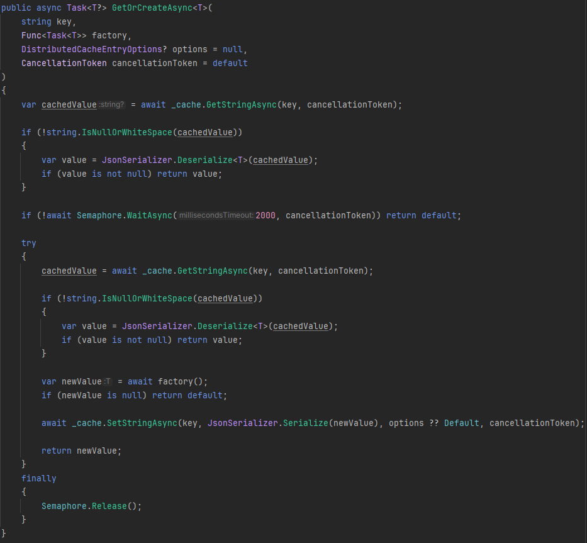Viewport: 587px width, 543px height.
Task: Click the ':string?' inlay type hint
Action: click(x=111, y=104)
